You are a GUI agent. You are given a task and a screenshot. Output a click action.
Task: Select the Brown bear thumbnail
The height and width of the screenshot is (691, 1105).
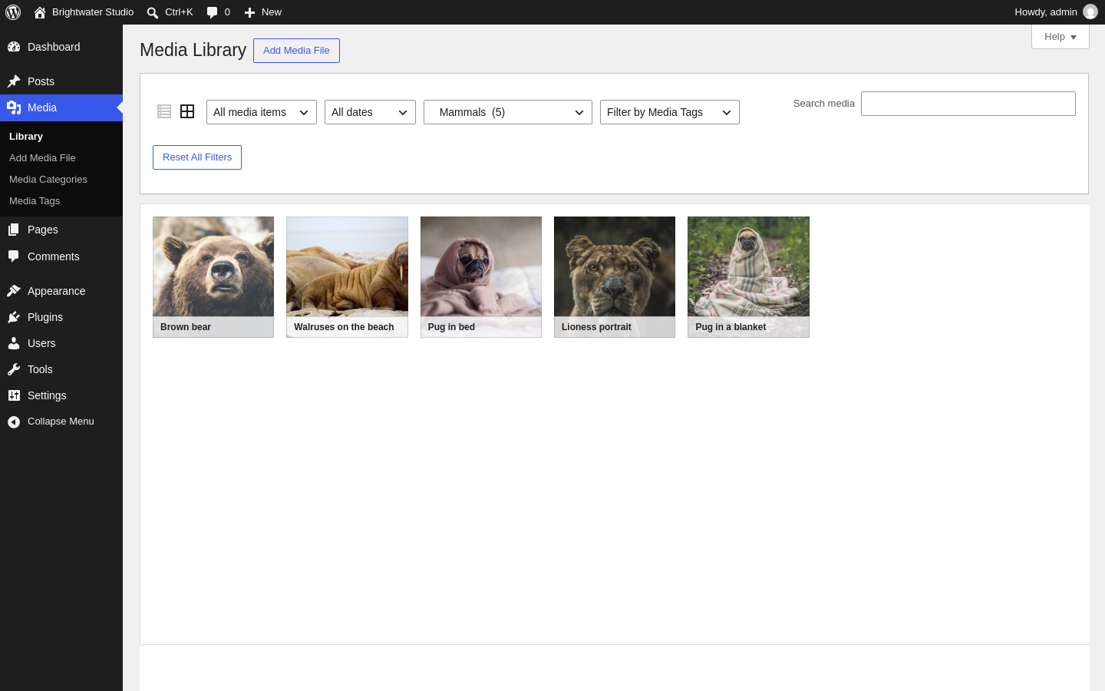(x=213, y=277)
